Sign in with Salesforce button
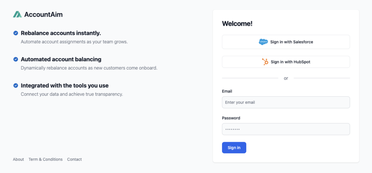The image size is (372, 173). pos(286,42)
